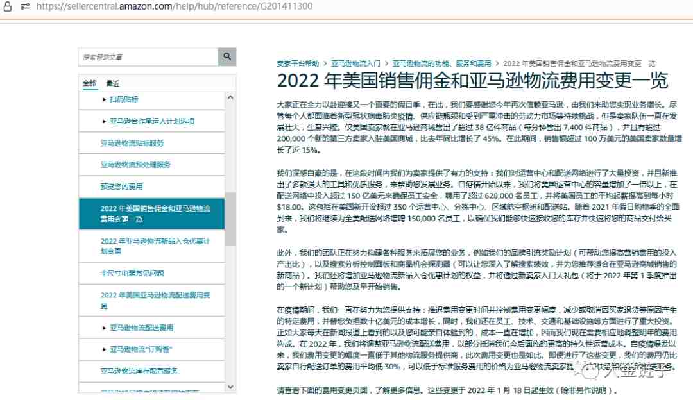
Task: Click the help article search field
Action: click(x=148, y=57)
